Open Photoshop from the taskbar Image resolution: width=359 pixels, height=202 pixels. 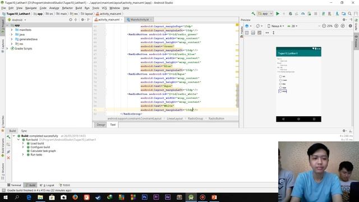coord(145,197)
